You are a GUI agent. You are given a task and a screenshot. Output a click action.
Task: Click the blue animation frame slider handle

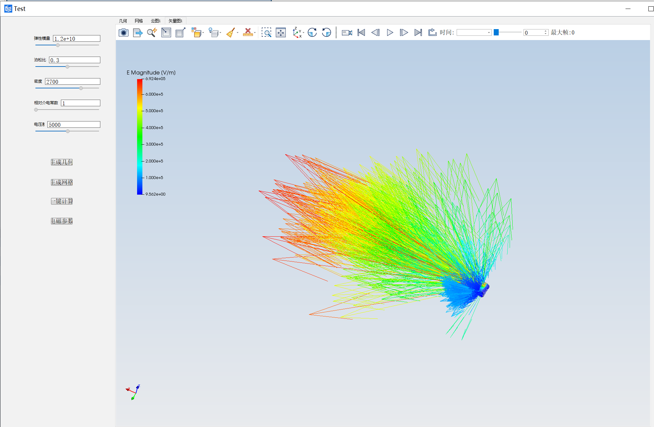pyautogui.click(x=496, y=32)
